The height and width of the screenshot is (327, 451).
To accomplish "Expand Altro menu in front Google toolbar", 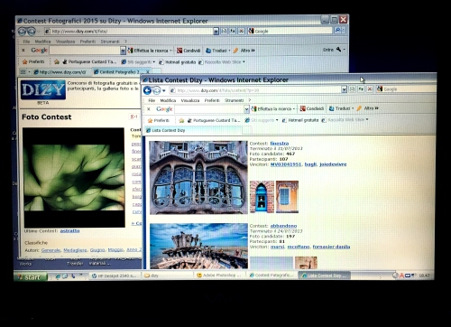I will (372, 108).
